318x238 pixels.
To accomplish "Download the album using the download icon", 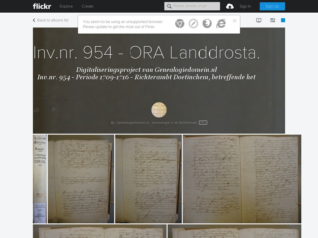I will tap(53, 109).
